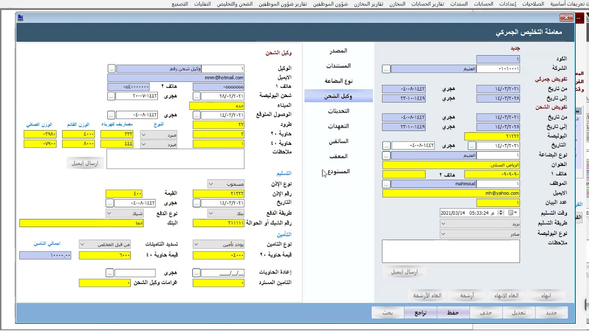Open the تقارير الحسابات menu
589x331 pixels.
coord(428,4)
